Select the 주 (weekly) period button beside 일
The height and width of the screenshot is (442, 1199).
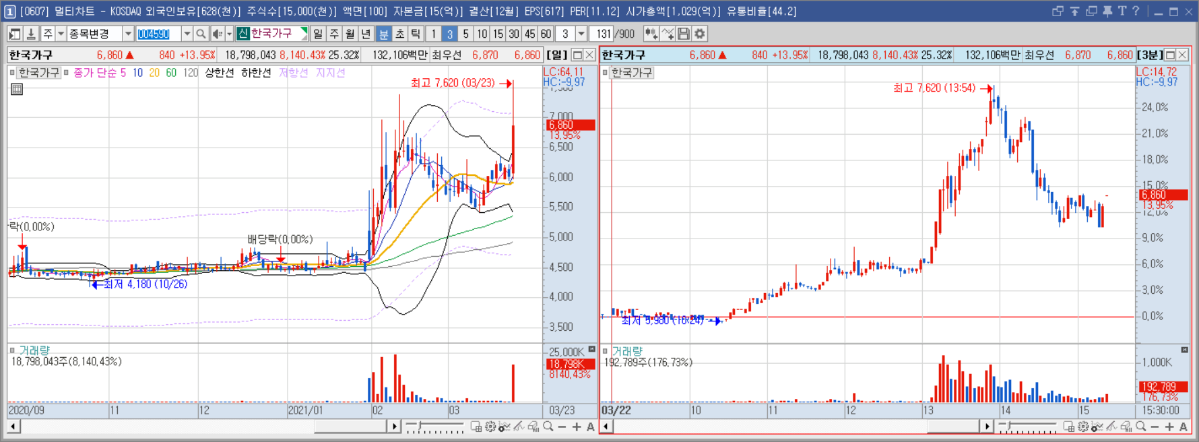click(x=334, y=34)
